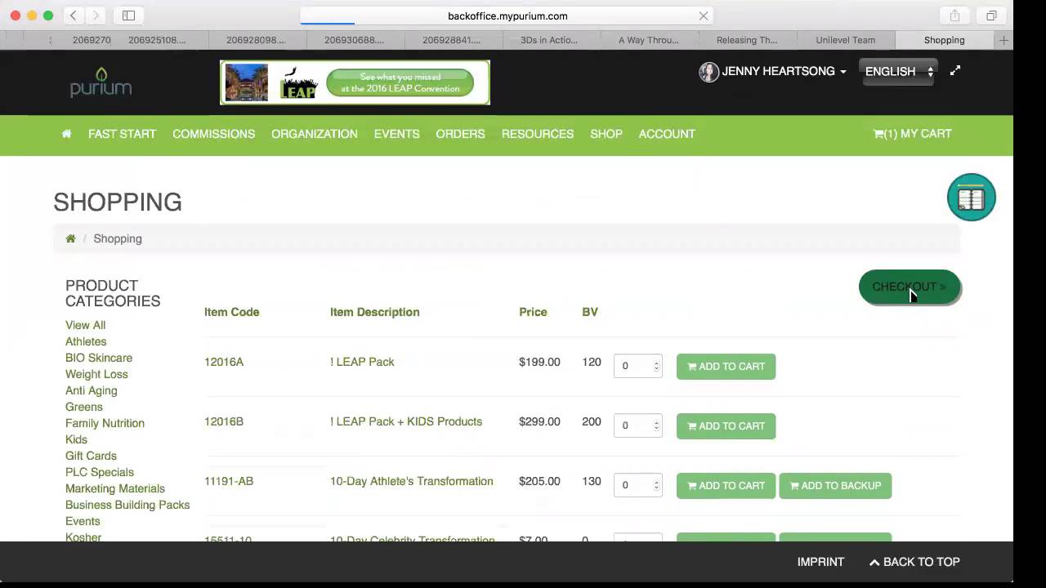This screenshot has width=1046, height=588.
Task: Open the English language selector
Action: coord(897,72)
